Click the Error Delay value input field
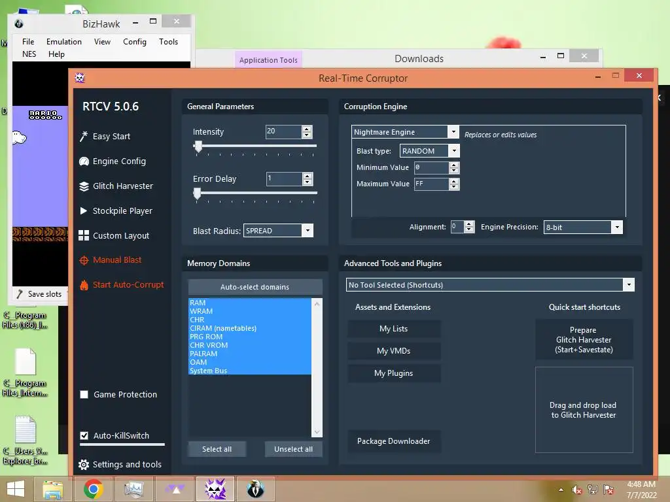Image resolution: width=670 pixels, height=502 pixels. coord(284,179)
